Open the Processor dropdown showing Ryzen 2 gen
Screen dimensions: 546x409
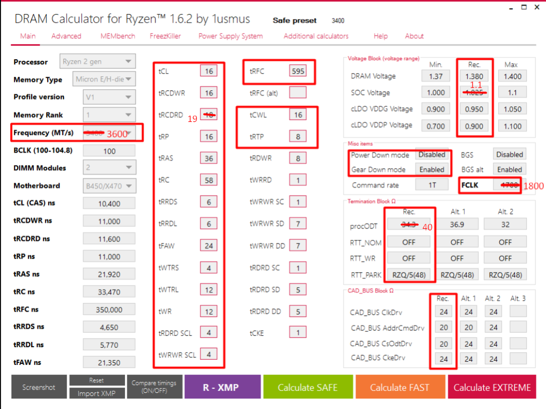[97, 62]
